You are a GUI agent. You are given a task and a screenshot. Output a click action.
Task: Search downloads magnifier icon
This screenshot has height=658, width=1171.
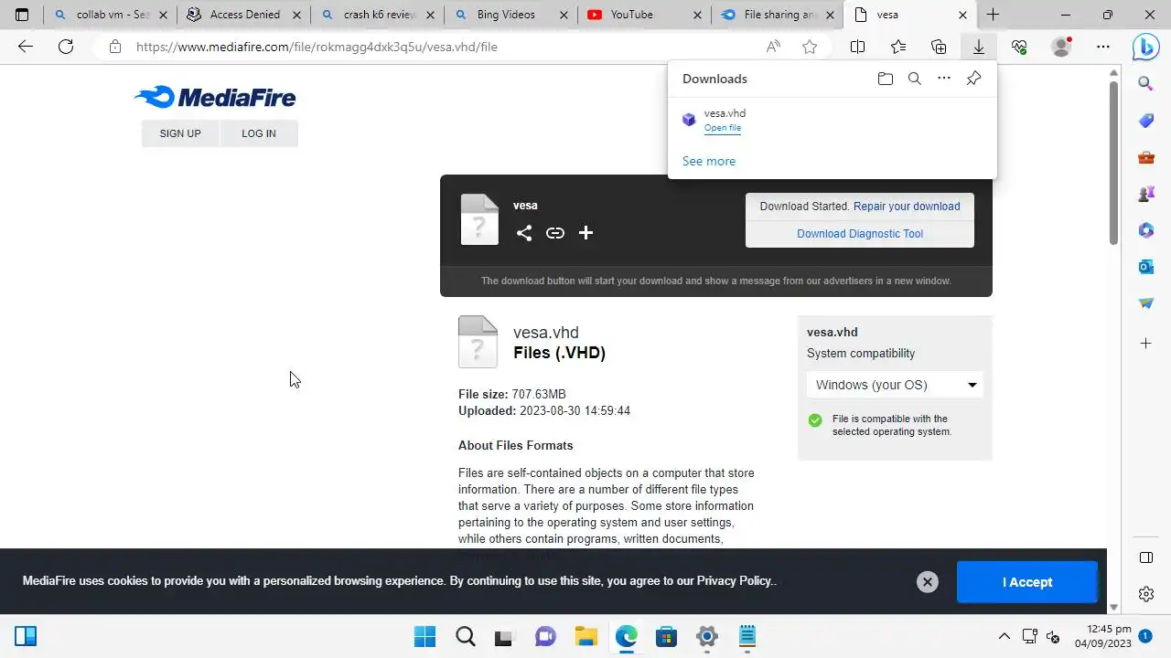click(914, 79)
